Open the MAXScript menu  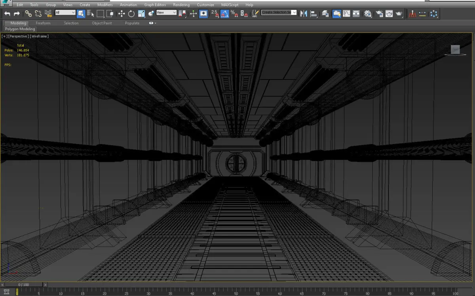tap(230, 5)
